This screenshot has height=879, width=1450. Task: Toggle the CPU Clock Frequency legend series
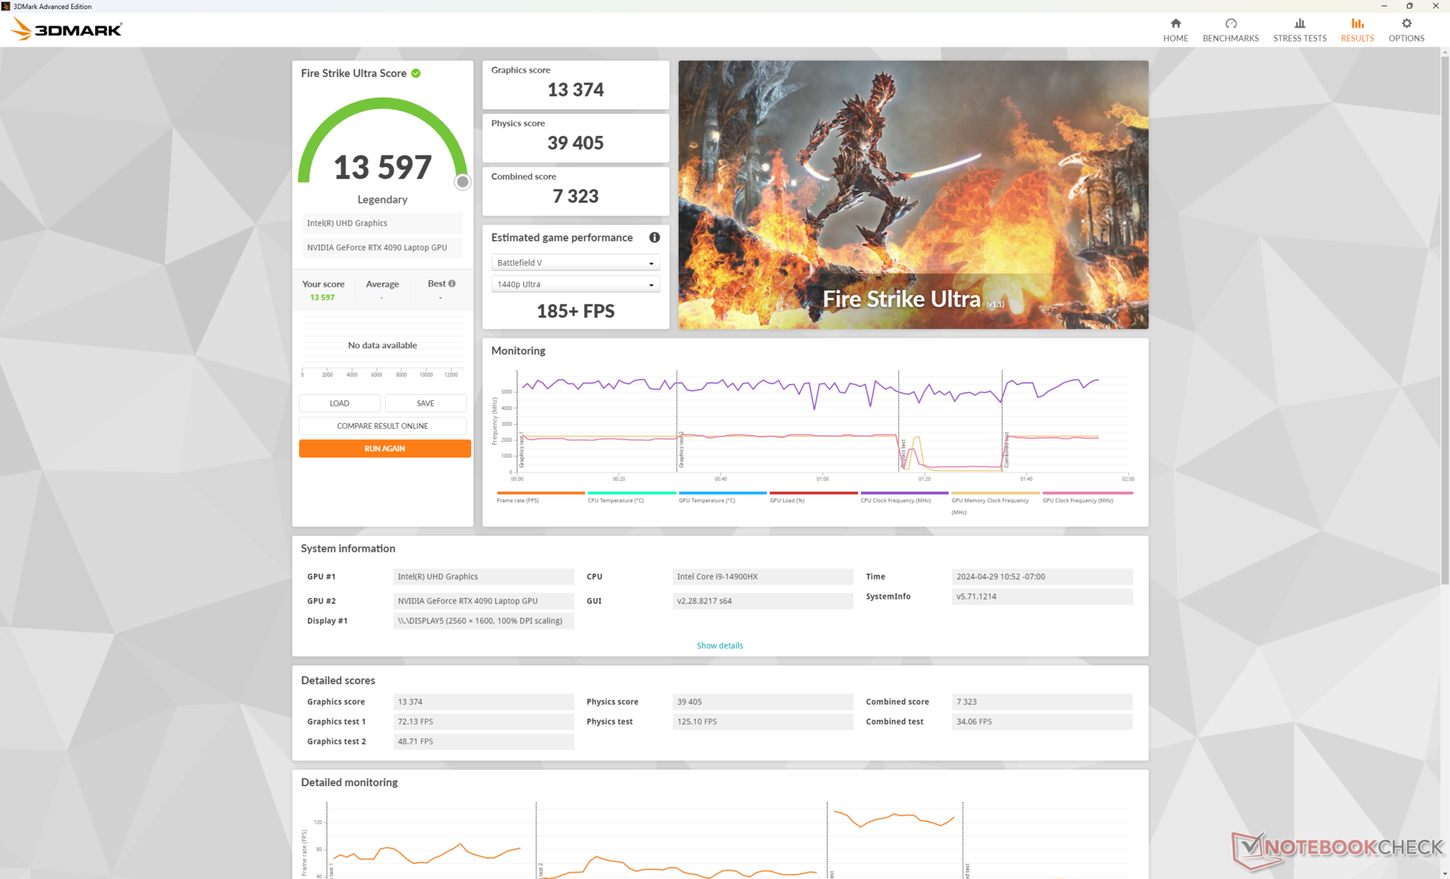[895, 500]
